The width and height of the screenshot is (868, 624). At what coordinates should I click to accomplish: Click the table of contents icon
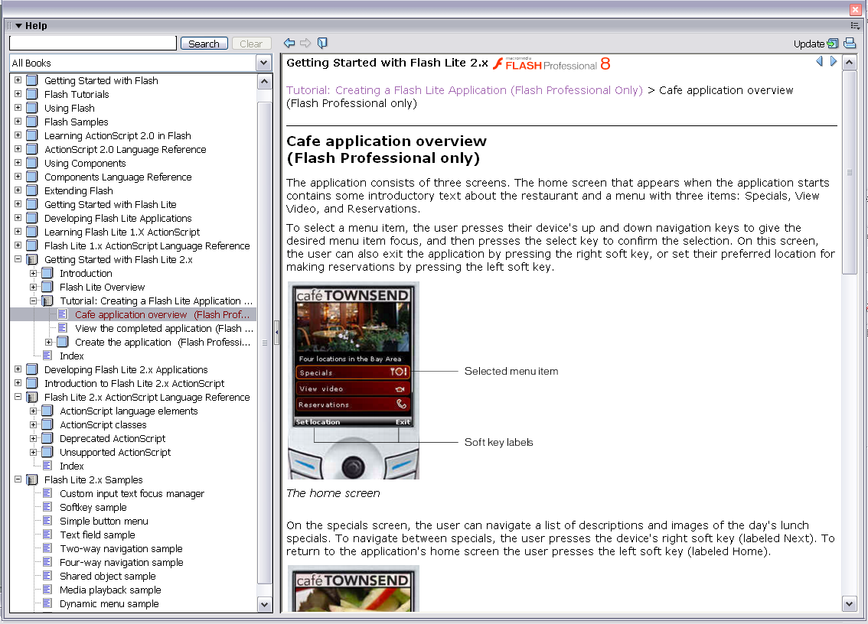click(322, 44)
